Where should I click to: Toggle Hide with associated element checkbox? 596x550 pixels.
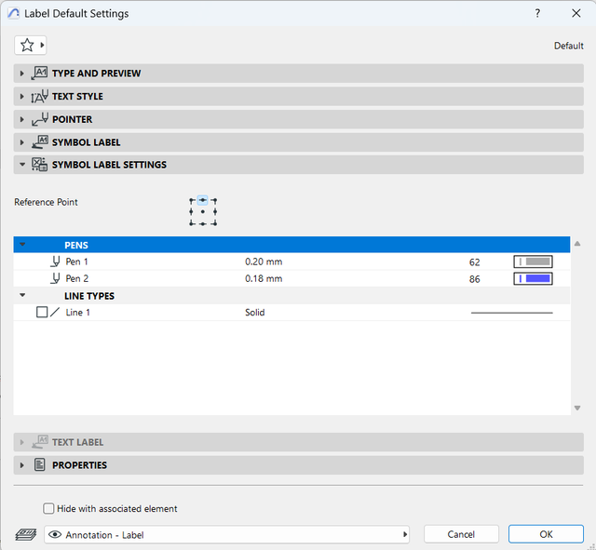[x=48, y=508]
